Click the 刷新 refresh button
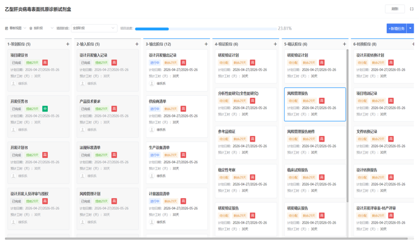This screenshot has height=243, width=419. 395,9
